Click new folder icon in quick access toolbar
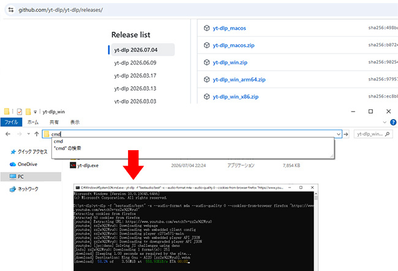 coord(28,112)
